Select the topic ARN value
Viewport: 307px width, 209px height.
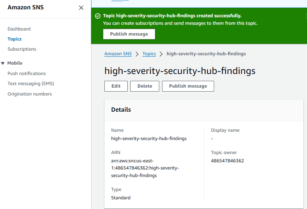[145, 168]
